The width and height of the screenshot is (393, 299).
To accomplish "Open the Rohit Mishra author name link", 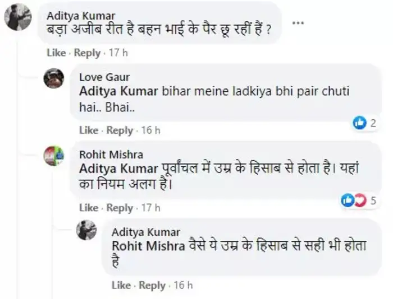I will [111, 154].
